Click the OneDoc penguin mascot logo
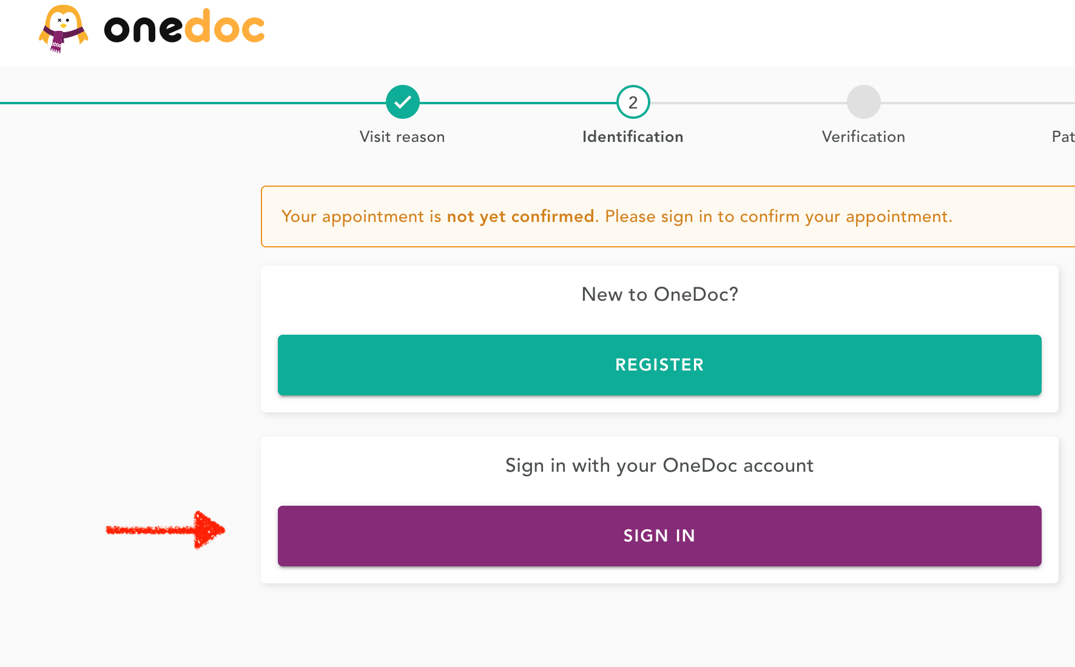This screenshot has width=1075, height=667. (63, 28)
